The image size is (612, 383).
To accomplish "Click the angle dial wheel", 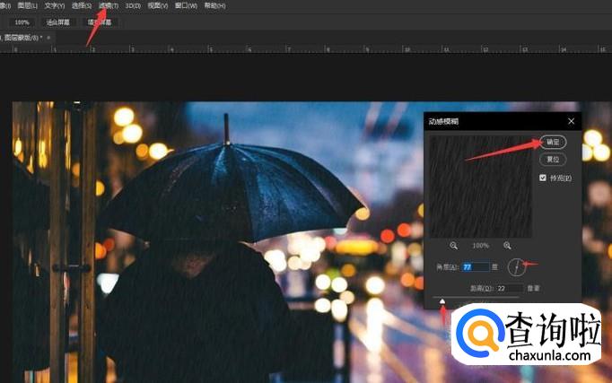I will pyautogui.click(x=517, y=266).
